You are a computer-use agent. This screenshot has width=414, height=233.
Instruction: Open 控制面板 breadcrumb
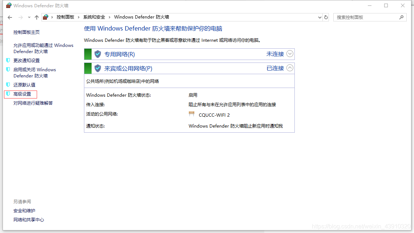65,17
